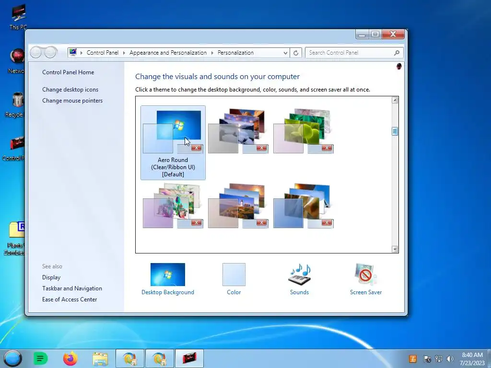This screenshot has width=491, height=368.
Task: Open Control Panel desktop icon
Action: point(14,149)
